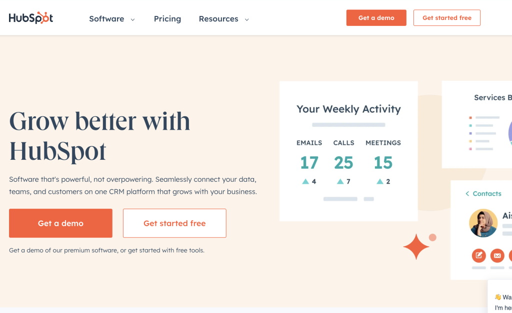The width and height of the screenshot is (512, 313).
Task: Click the orange sparkle star graphic
Action: (x=416, y=247)
